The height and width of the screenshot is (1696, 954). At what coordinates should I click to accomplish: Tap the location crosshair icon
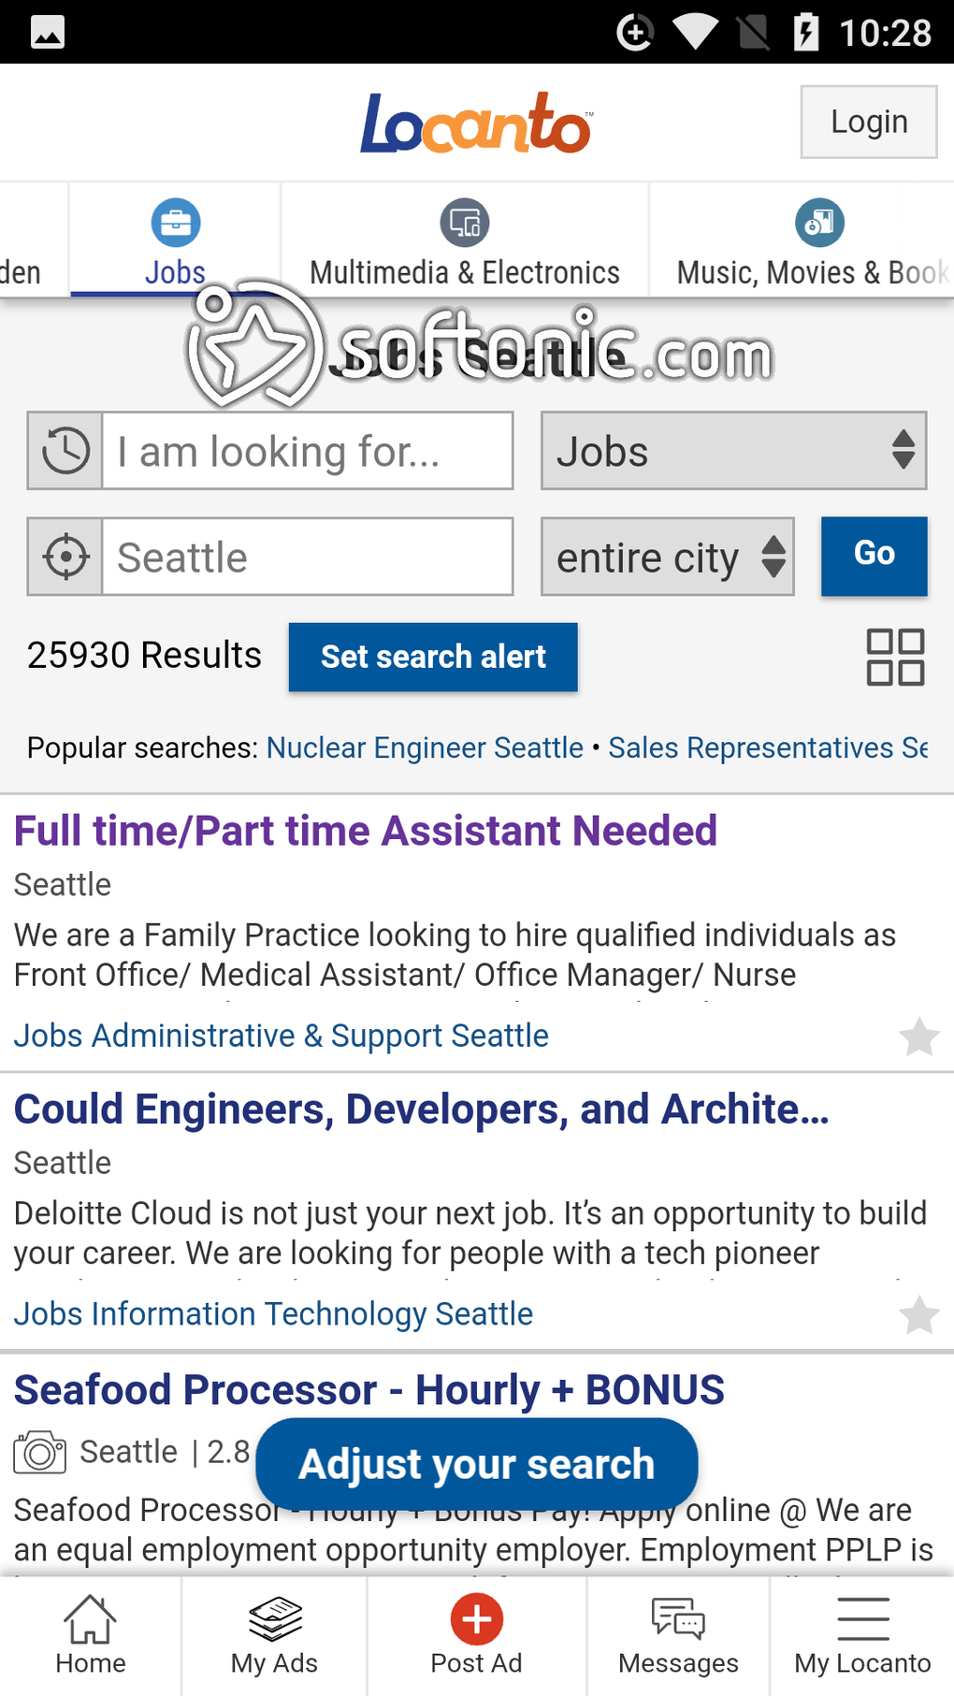click(65, 558)
